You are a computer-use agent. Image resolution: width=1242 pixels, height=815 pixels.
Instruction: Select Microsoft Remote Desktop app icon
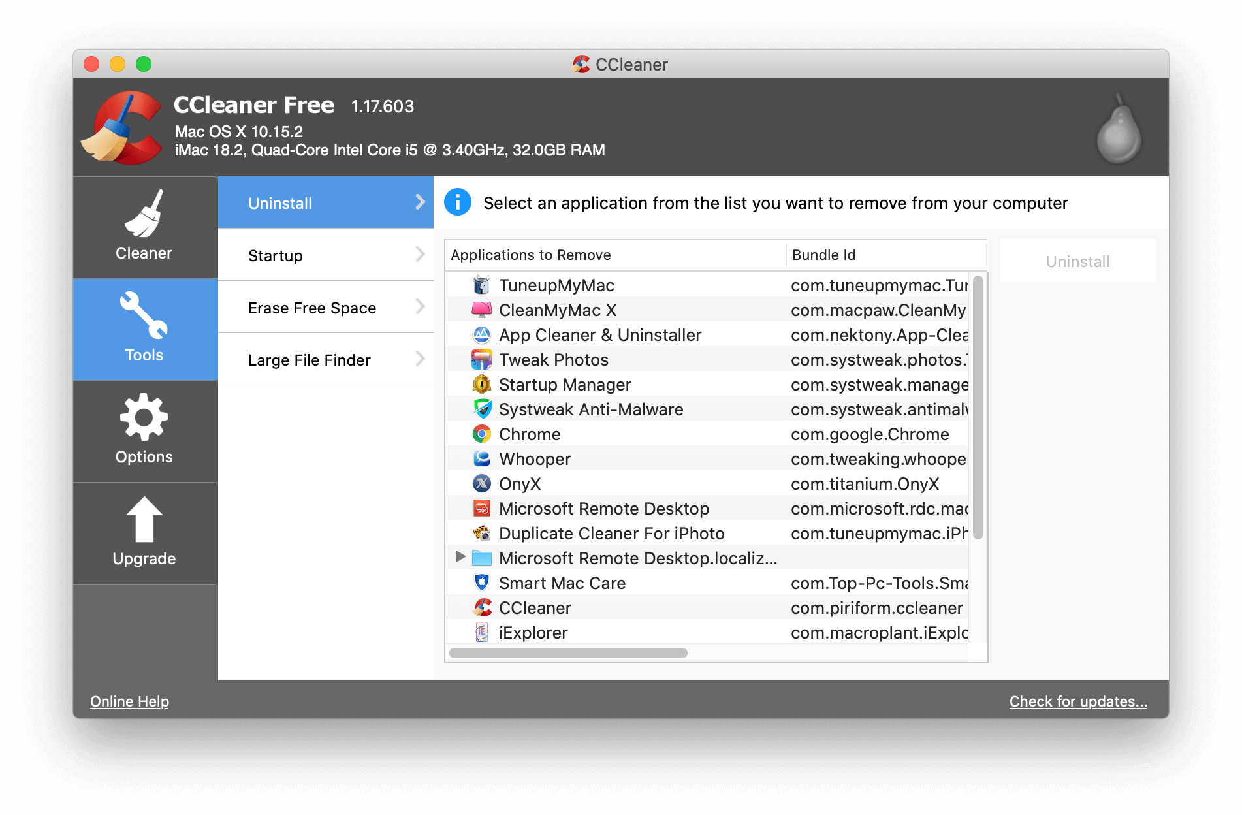click(481, 508)
